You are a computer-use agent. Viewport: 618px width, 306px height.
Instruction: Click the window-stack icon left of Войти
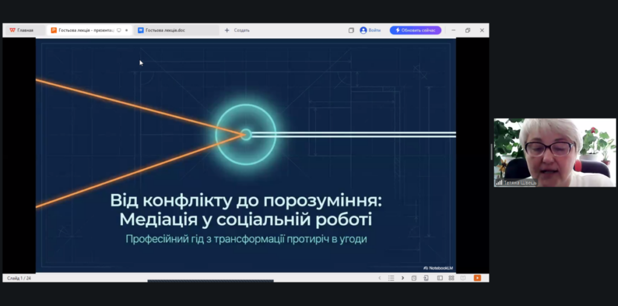click(x=351, y=30)
